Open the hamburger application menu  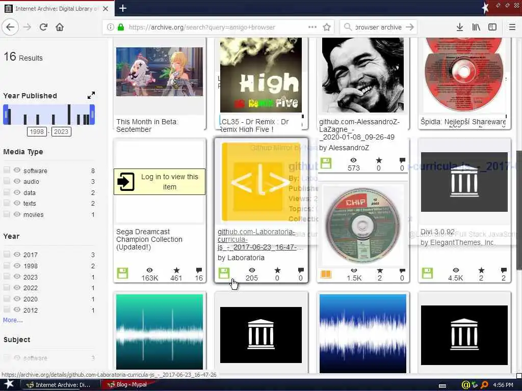[x=512, y=27]
